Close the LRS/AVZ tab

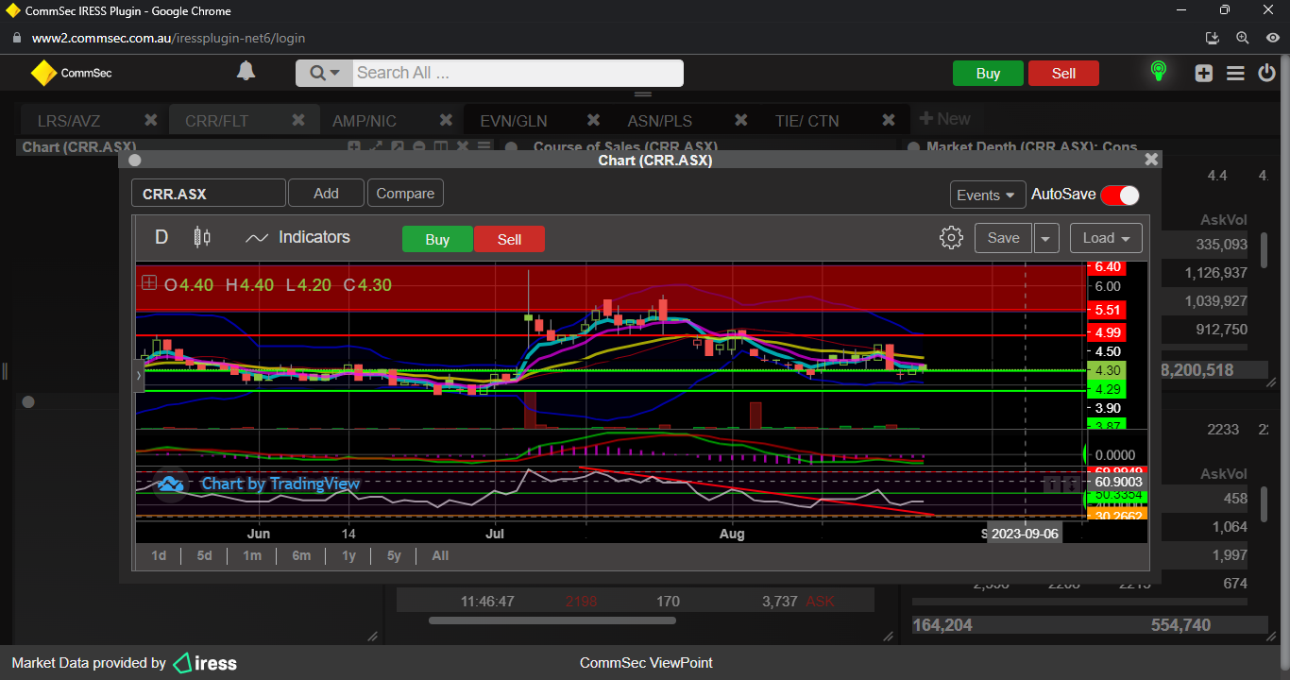point(150,120)
